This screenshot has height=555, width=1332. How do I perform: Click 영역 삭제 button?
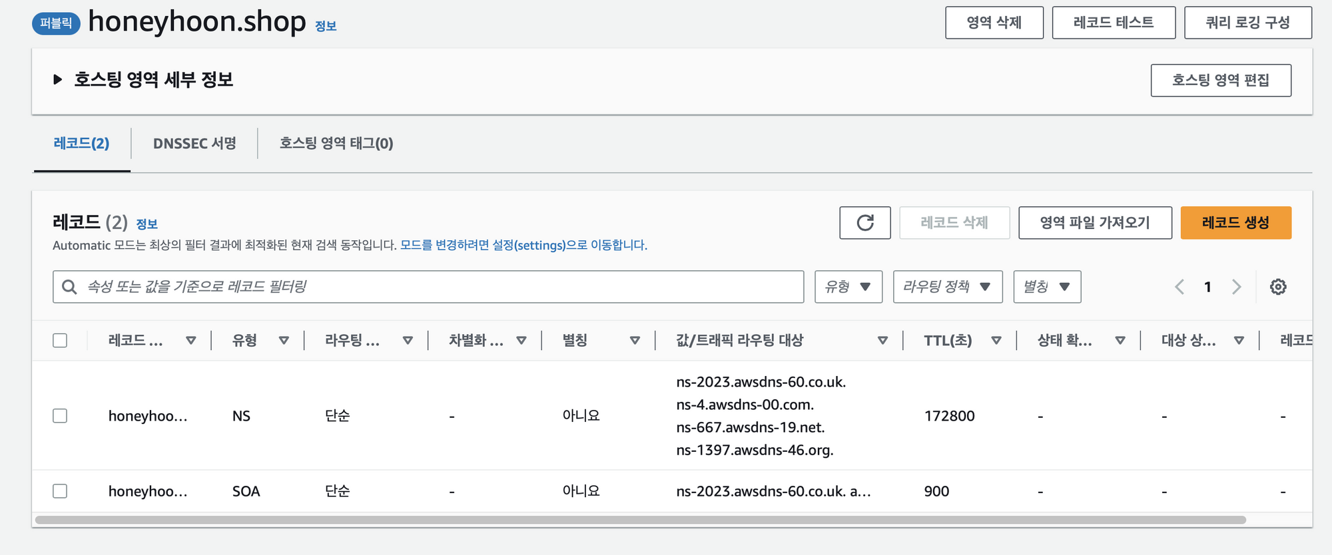(x=994, y=23)
